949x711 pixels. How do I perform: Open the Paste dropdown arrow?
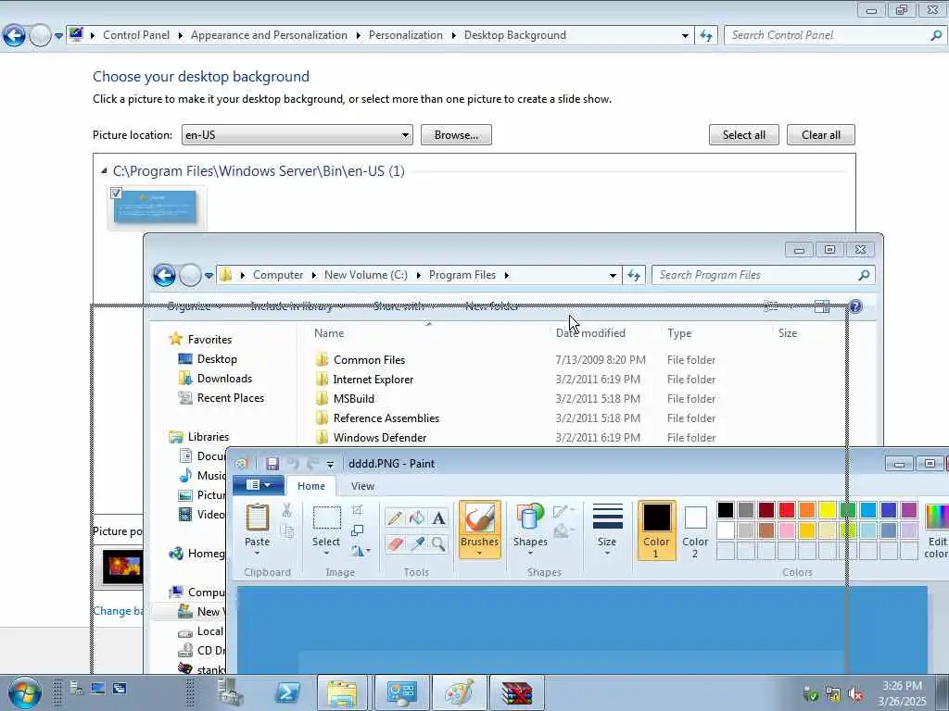tap(258, 554)
